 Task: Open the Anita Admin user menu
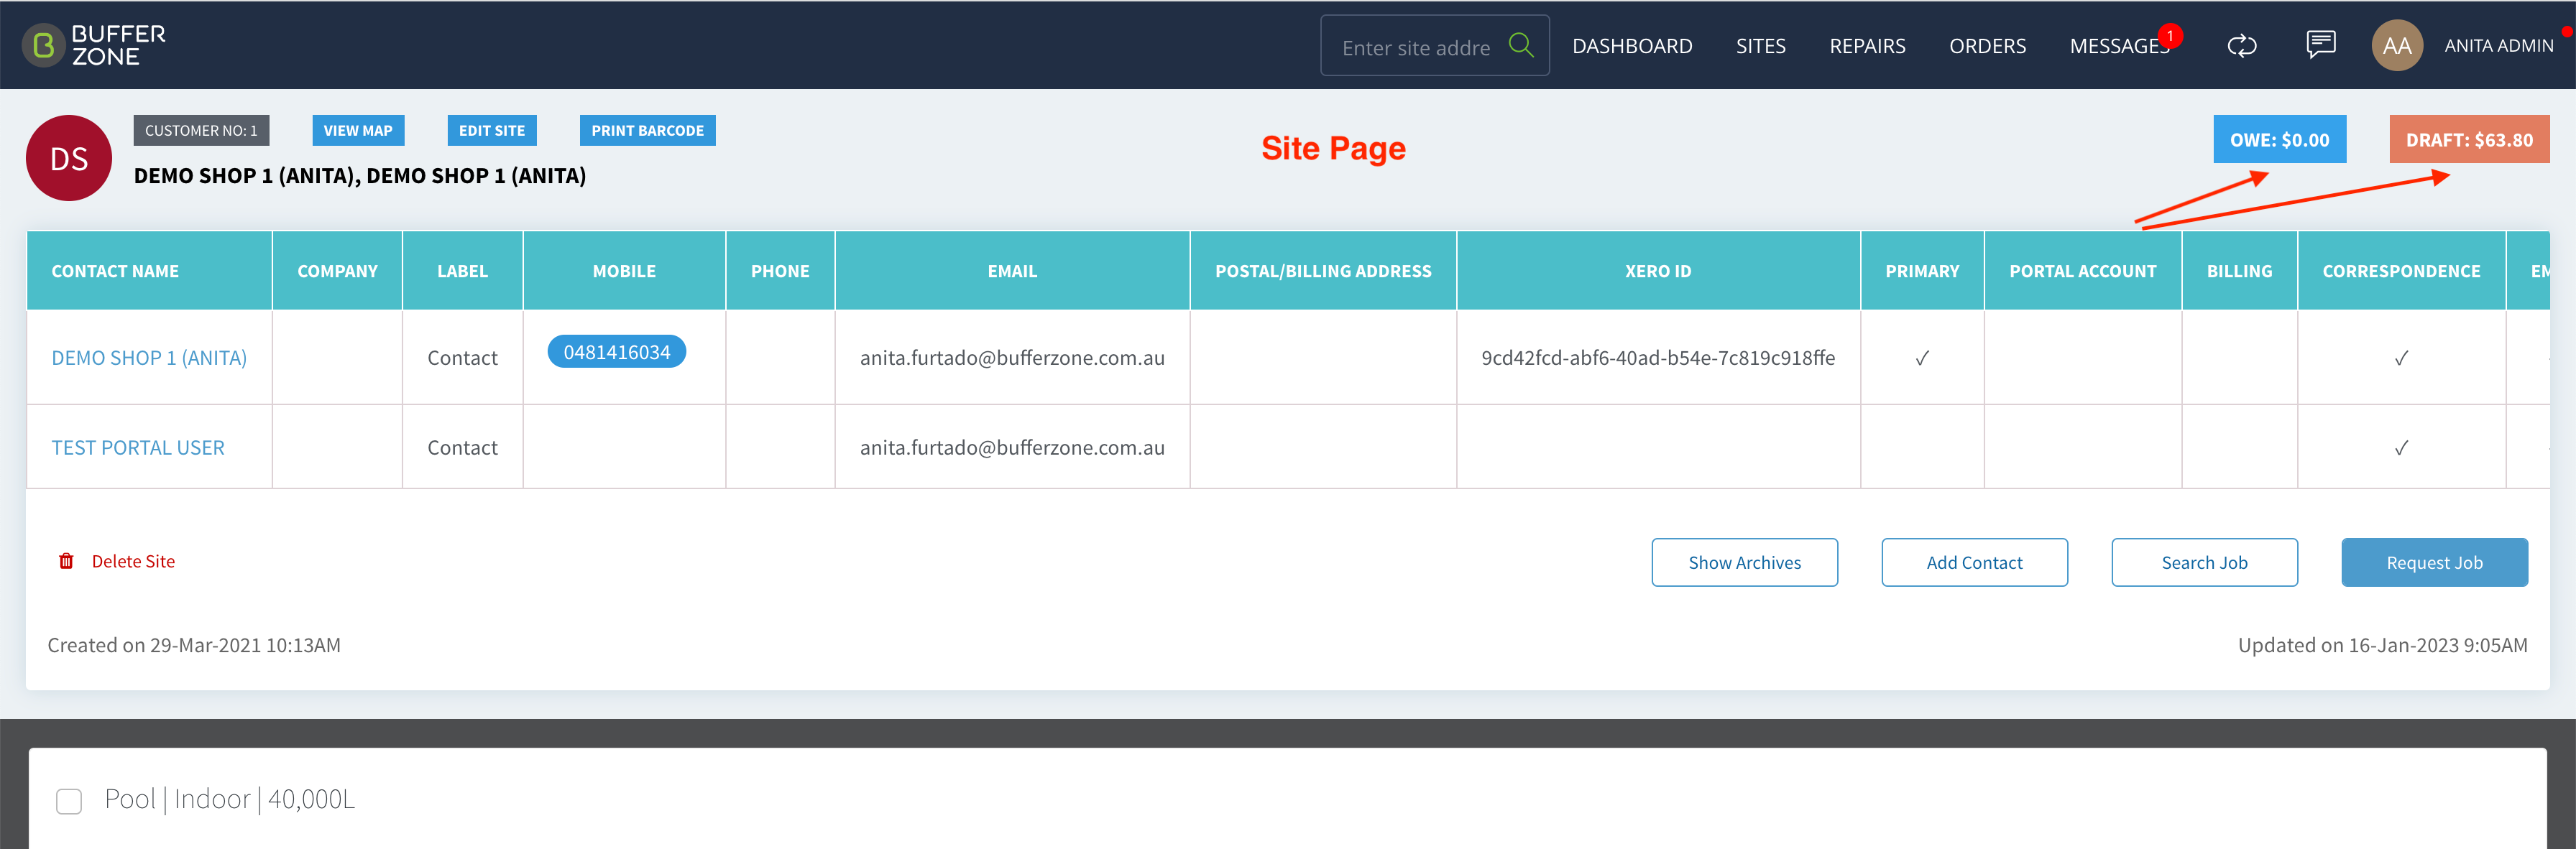click(2498, 46)
